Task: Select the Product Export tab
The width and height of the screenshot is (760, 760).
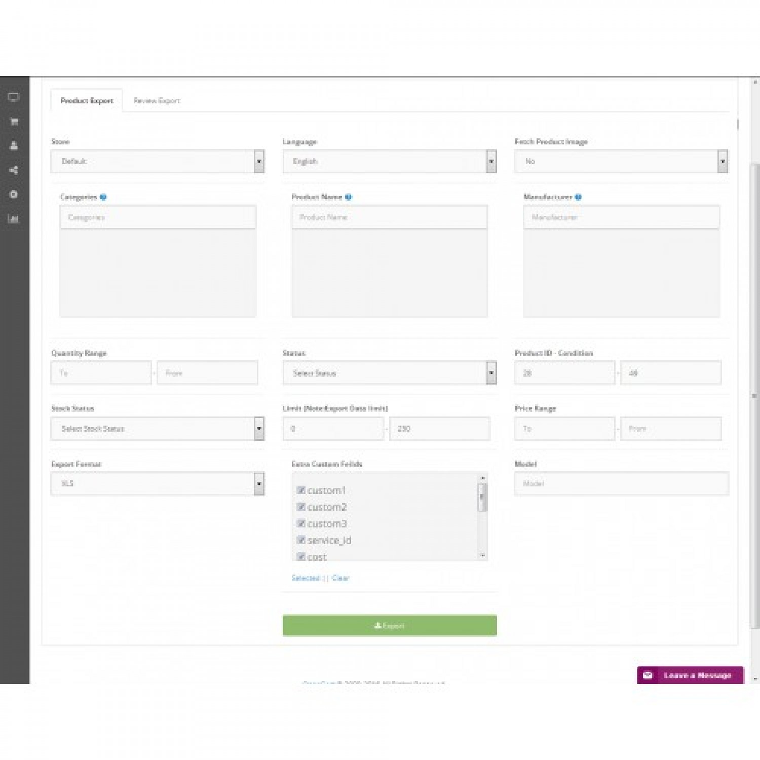Action: pos(87,101)
